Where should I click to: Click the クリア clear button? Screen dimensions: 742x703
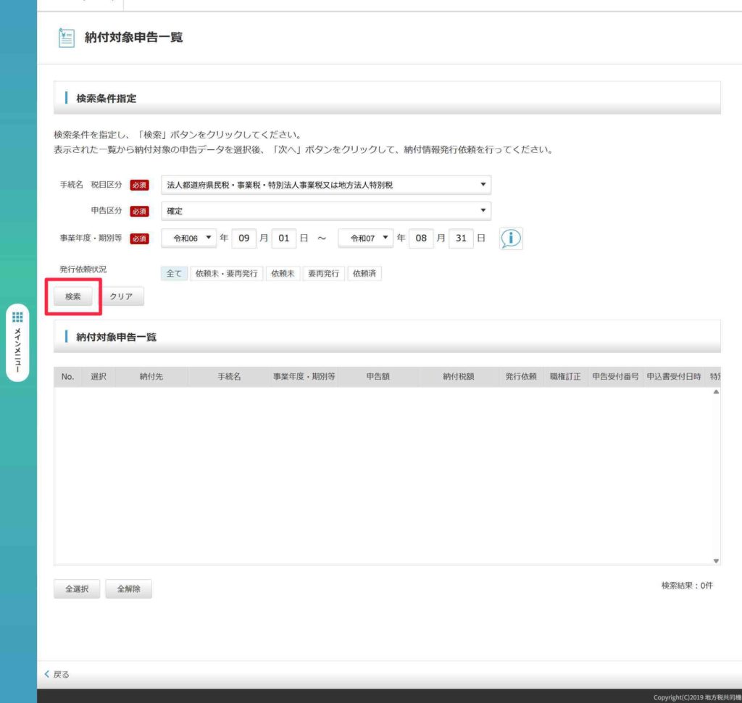[x=121, y=296]
